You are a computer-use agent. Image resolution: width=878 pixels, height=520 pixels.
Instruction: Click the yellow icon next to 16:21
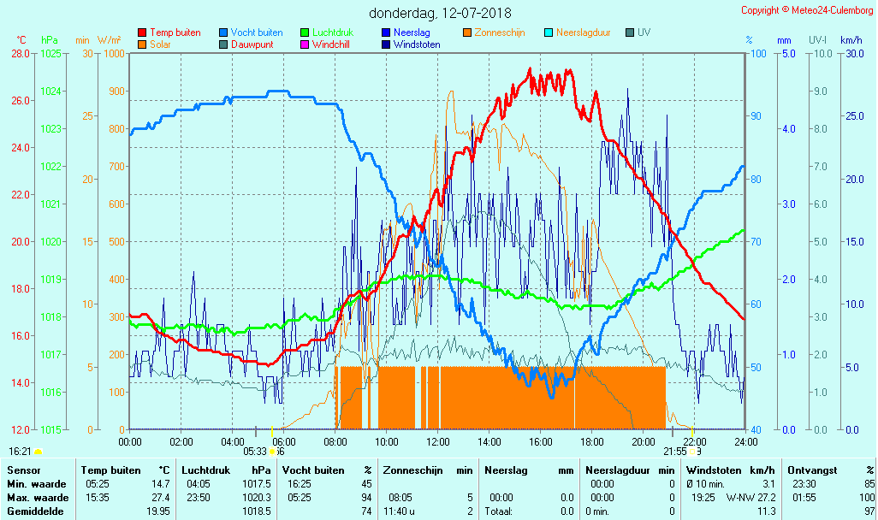coord(38,452)
